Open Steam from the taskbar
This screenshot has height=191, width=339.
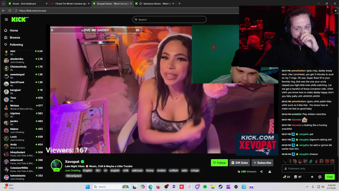pos(220,187)
